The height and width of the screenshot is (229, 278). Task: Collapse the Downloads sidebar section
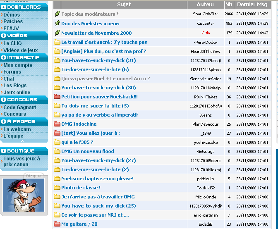click(x=4, y=7)
